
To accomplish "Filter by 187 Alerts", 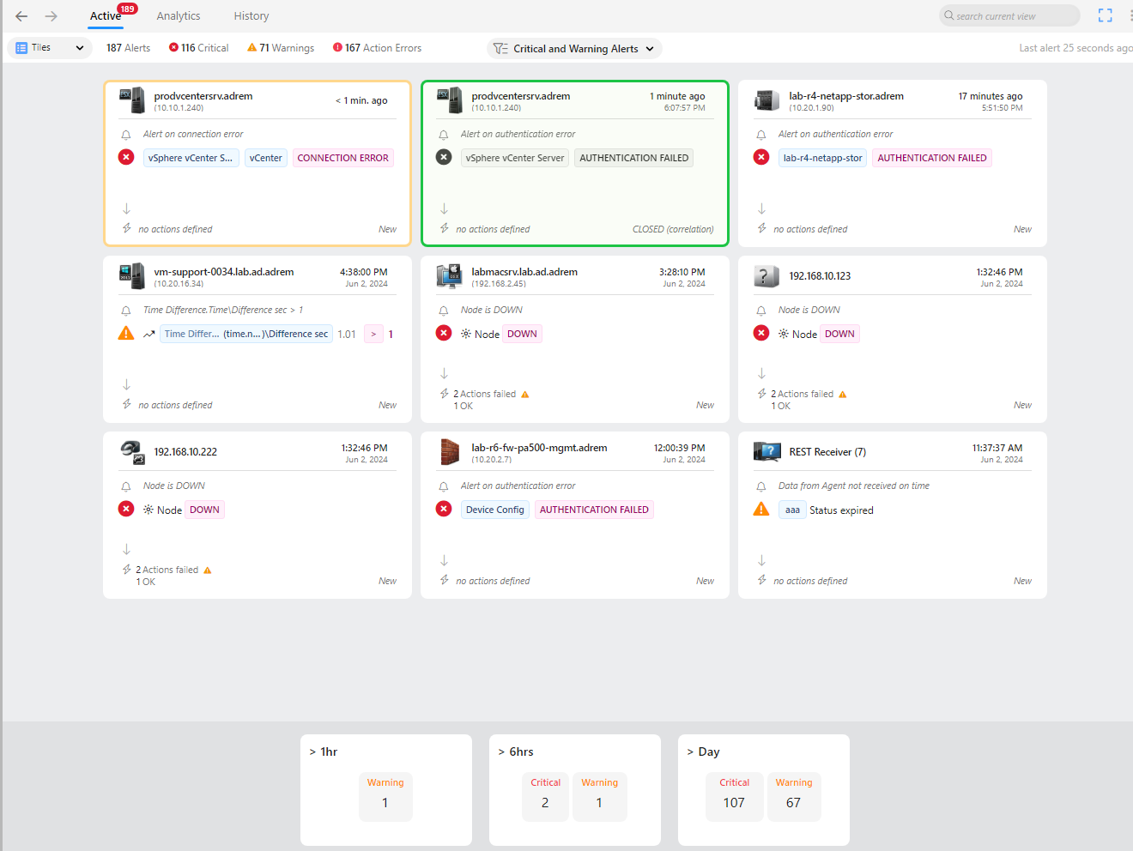I will point(128,48).
